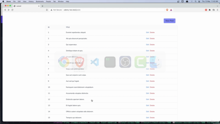The image size is (220, 124).
Task: Open Control Center in menu bar
Action: (199, 1)
